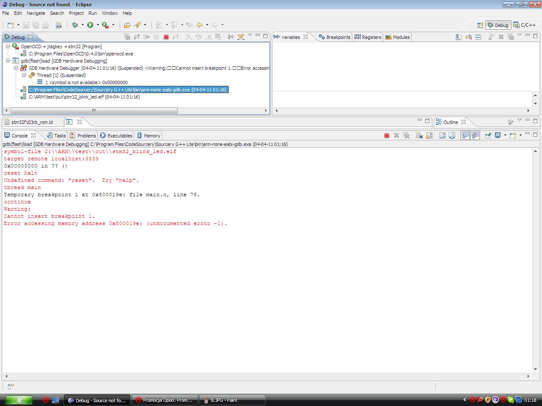
Task: Switch to the Executables tab
Action: tap(116, 136)
